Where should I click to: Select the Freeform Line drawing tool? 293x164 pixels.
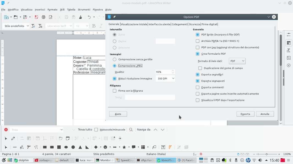[22, 147]
